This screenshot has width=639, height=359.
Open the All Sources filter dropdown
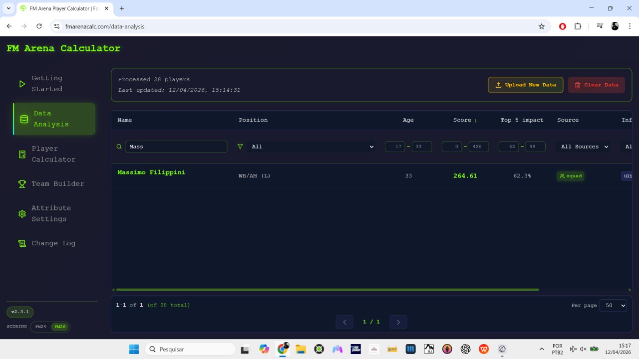pos(583,147)
